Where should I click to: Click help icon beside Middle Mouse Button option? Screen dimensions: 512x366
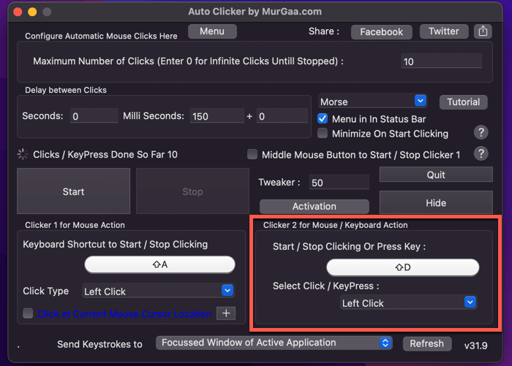[x=481, y=153]
